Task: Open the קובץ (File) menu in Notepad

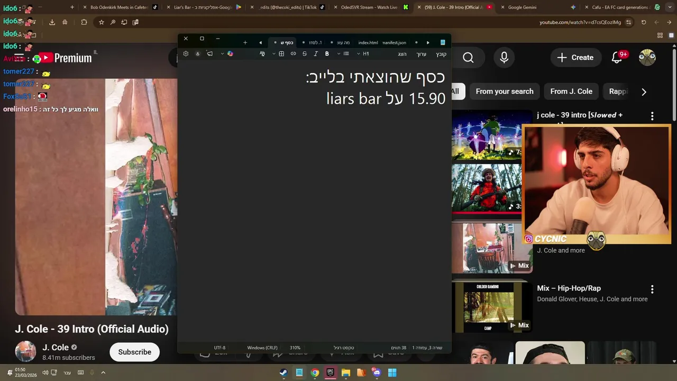Action: [x=441, y=54]
